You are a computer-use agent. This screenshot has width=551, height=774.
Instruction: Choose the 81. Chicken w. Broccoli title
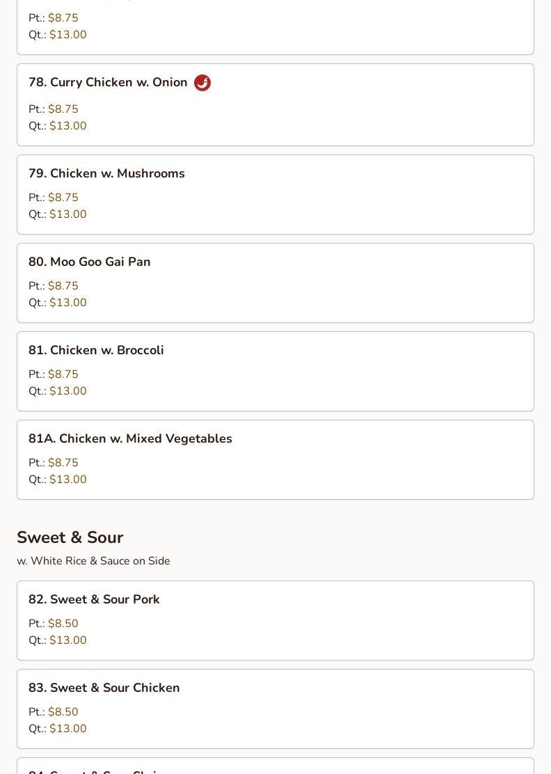(96, 350)
